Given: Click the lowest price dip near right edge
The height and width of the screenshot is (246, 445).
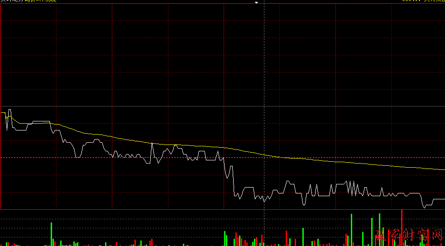Looking at the screenshot, I should click(x=425, y=207).
